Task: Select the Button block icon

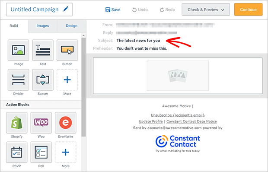Action: pyautogui.click(x=67, y=50)
